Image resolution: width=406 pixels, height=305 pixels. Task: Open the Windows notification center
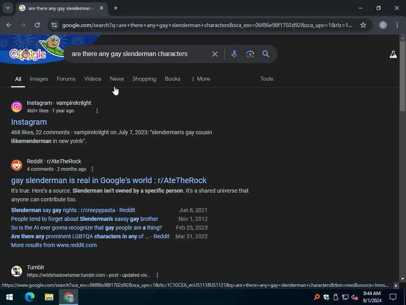click(393, 297)
